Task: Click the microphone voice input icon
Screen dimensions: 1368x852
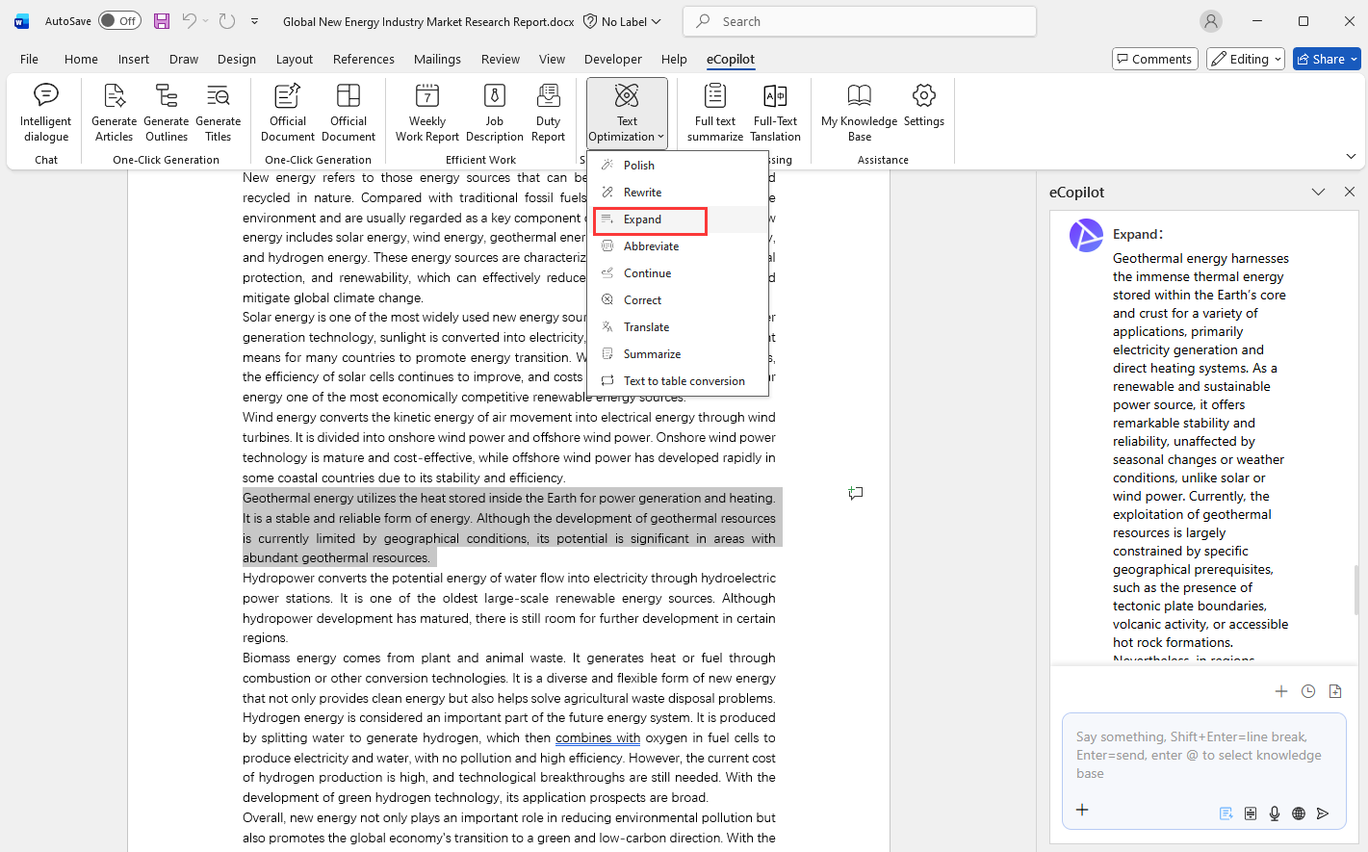Action: (x=1275, y=813)
